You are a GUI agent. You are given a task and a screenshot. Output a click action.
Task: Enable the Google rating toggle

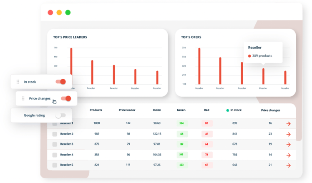pos(60,115)
